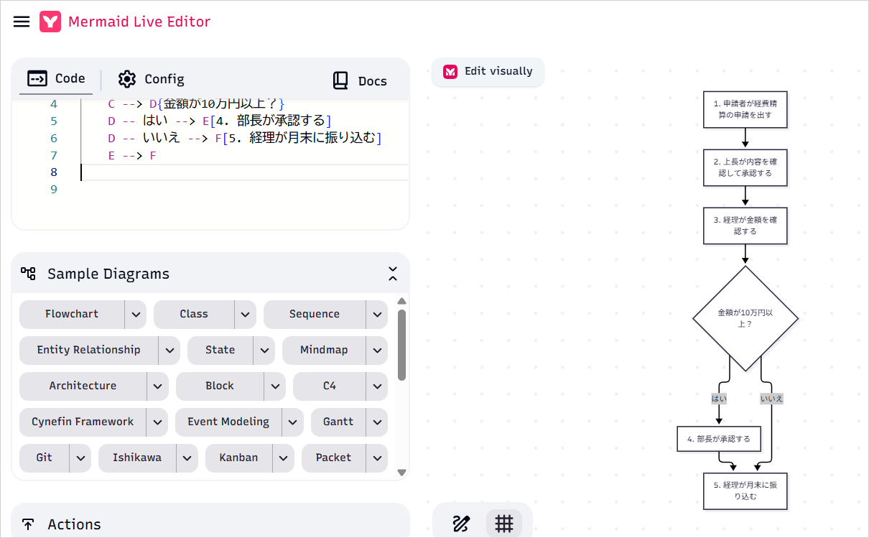Click the Sample Diagrams panel icon
Viewport: 869px width, 538px height.
point(28,273)
